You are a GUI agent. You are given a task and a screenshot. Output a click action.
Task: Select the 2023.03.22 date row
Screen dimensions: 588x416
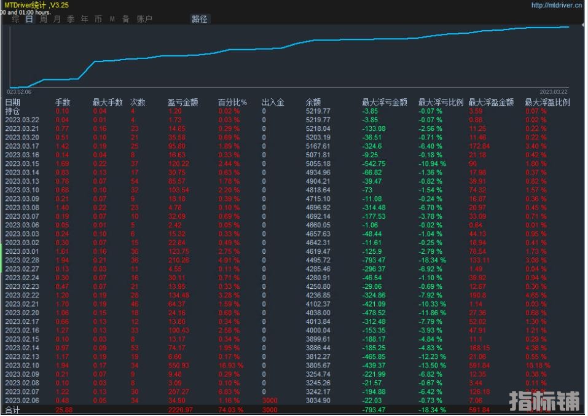tap(22, 120)
